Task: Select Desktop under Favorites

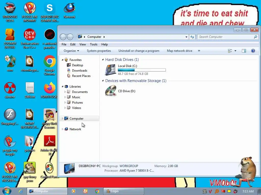Action: click(77, 65)
